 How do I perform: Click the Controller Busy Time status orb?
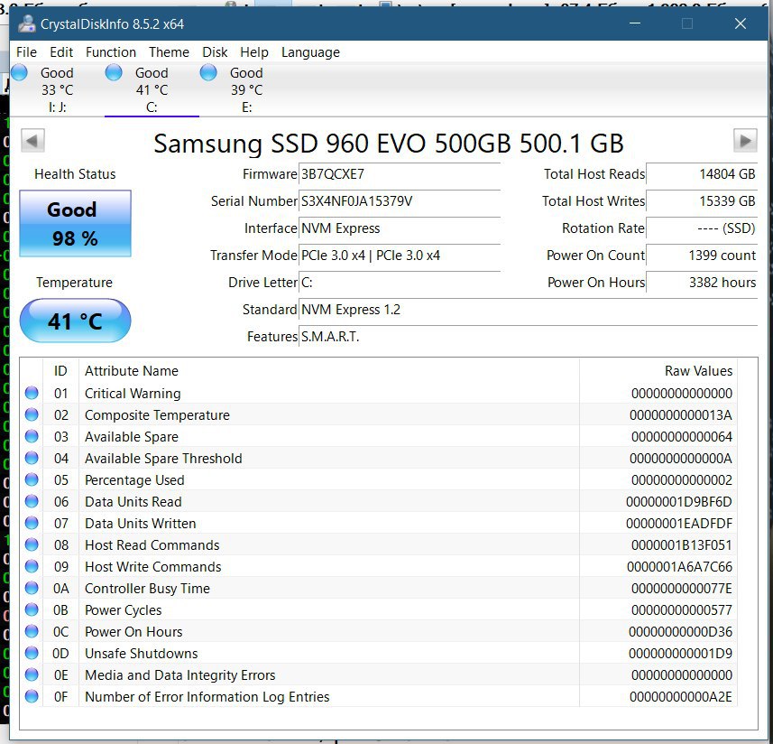tap(32, 588)
